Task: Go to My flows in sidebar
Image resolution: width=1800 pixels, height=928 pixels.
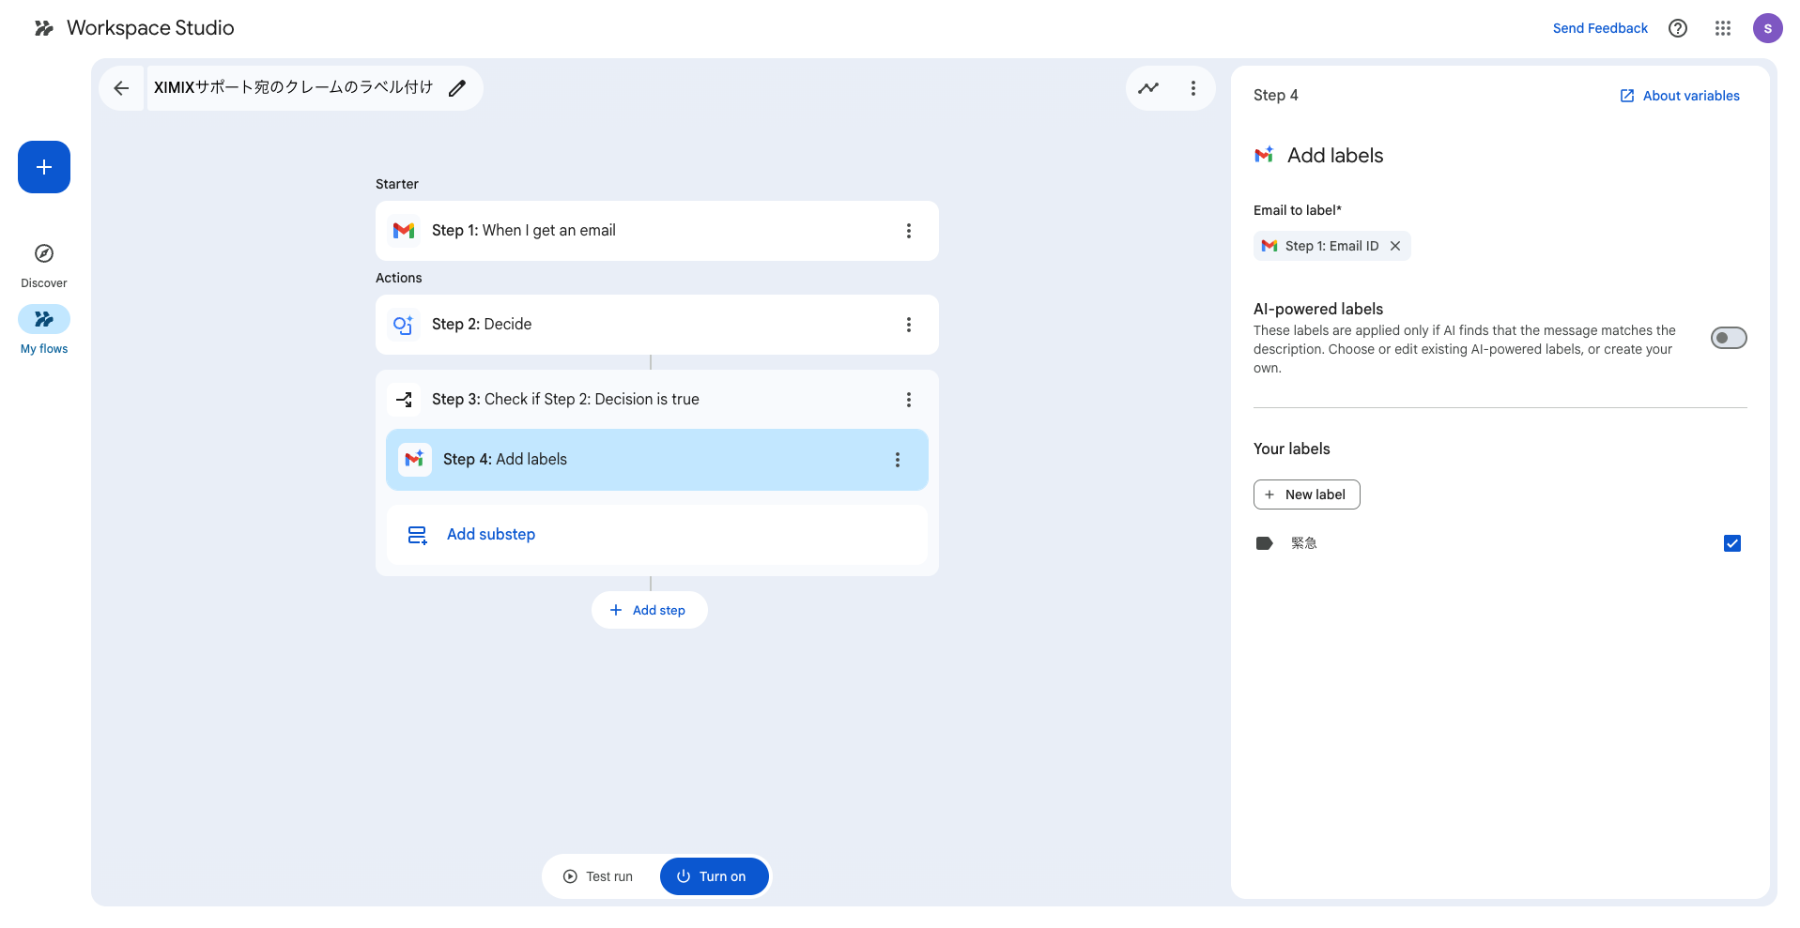Action: coord(44,320)
